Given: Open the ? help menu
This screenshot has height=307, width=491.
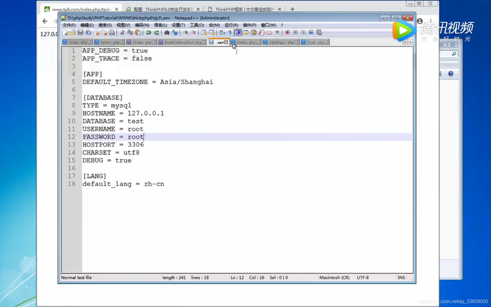Looking at the screenshot, I should click(282, 25).
